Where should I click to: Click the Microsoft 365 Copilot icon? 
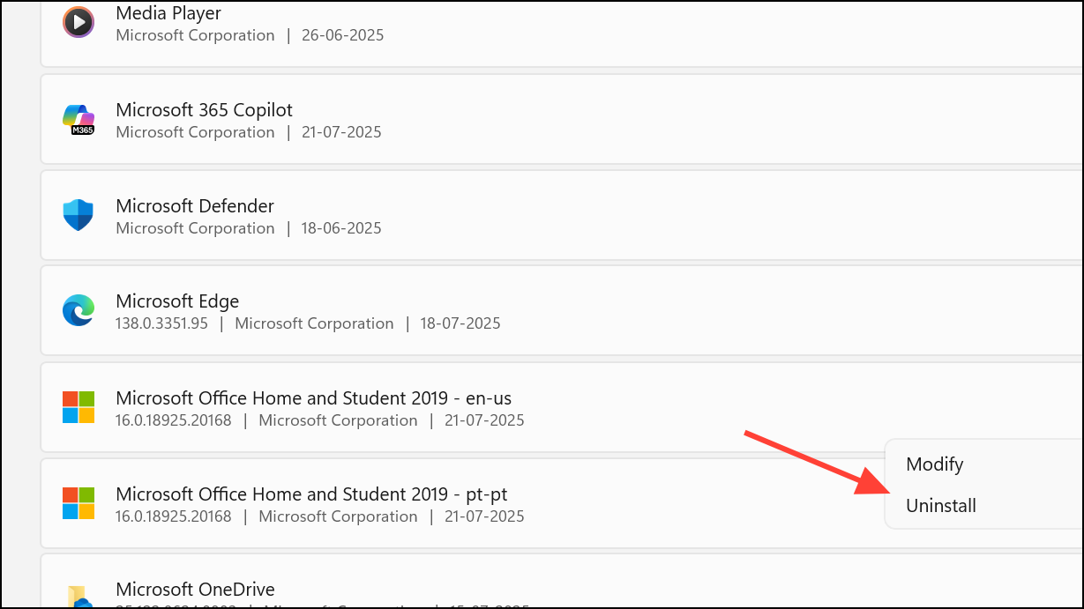coord(78,119)
